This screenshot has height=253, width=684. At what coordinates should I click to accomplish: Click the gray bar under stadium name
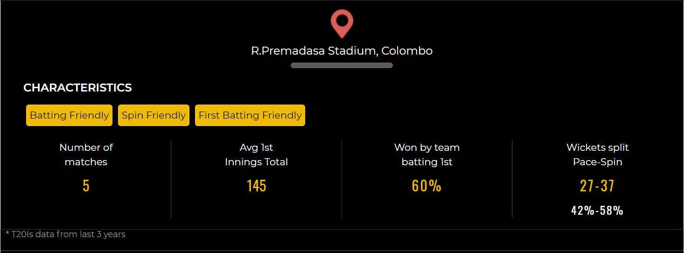point(342,65)
